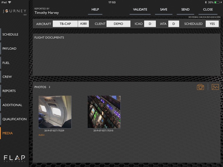Send the report
The image size is (223, 167).
click(185, 10)
